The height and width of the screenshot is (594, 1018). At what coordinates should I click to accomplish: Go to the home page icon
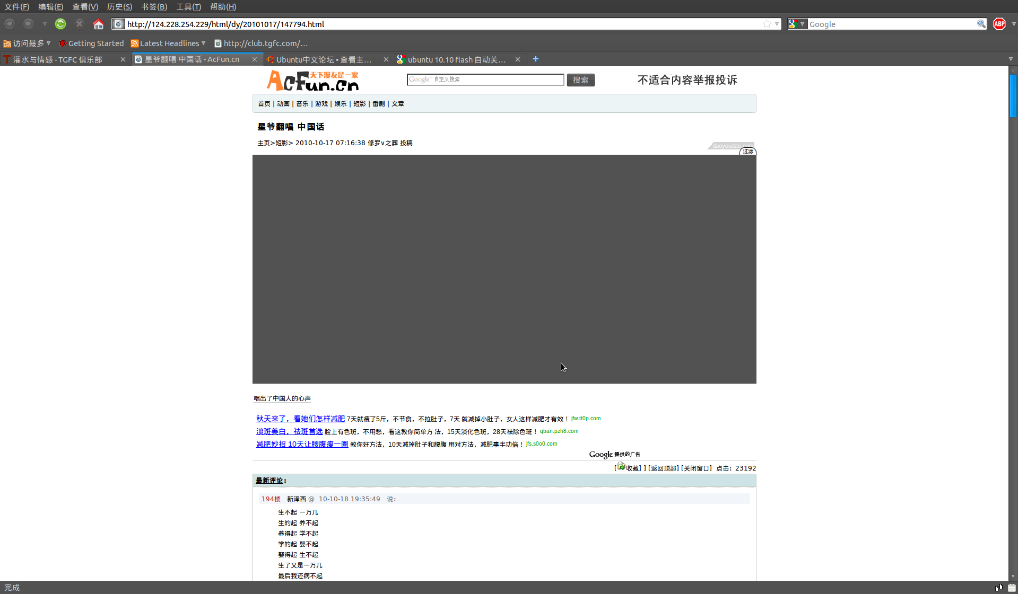point(98,24)
